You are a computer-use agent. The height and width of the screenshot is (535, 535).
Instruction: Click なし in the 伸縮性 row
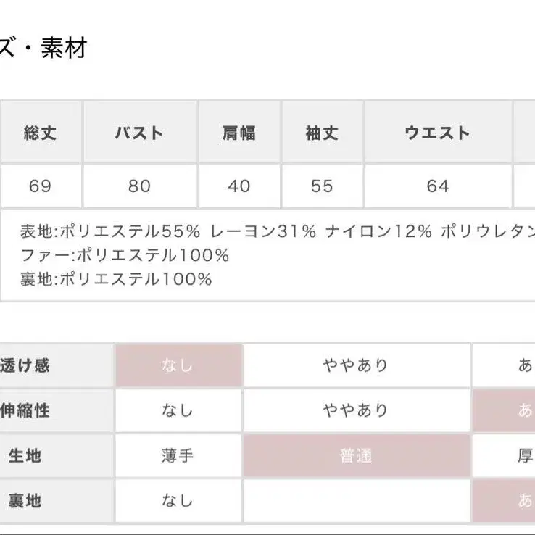pos(178,410)
